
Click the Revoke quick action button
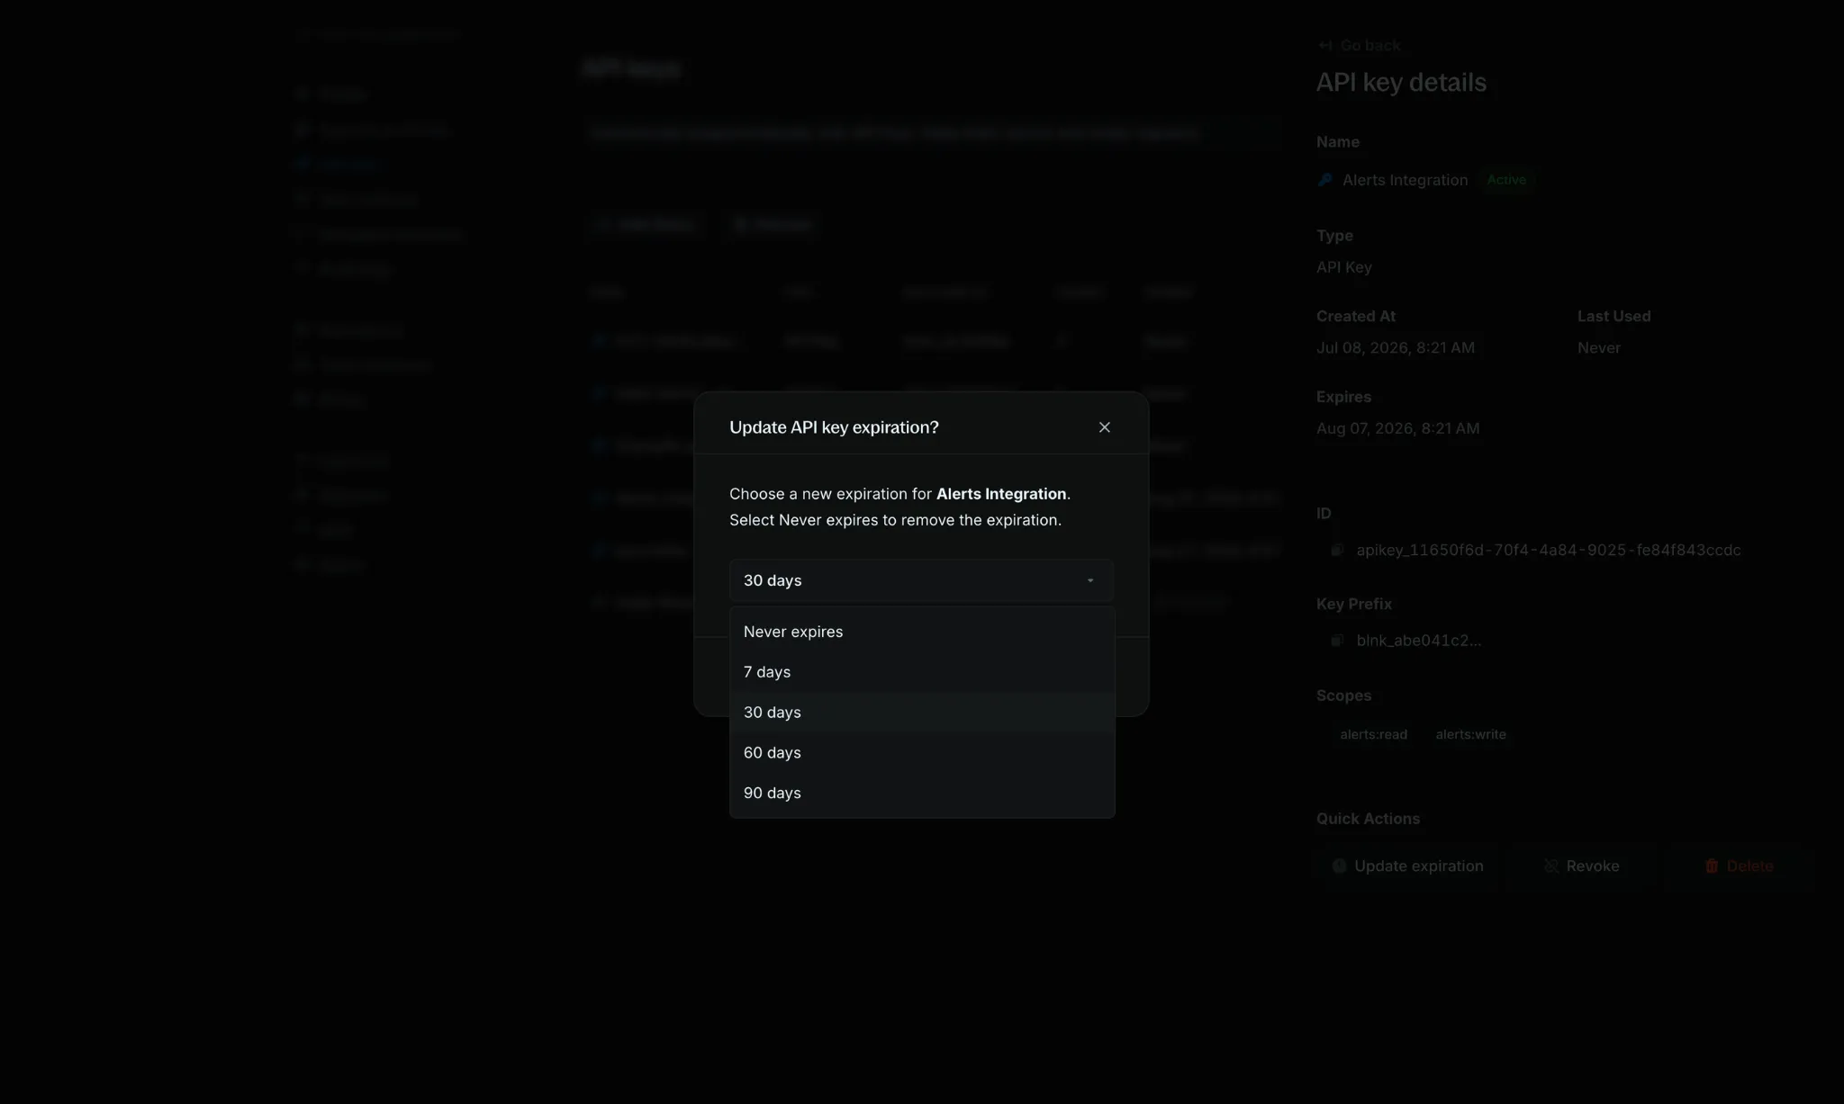pyautogui.click(x=1581, y=866)
